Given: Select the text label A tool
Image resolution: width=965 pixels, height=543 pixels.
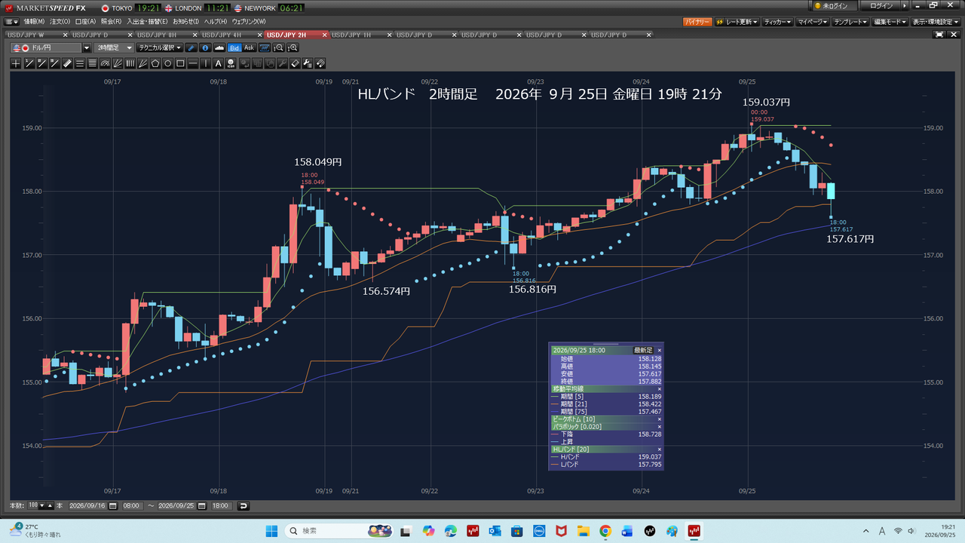Looking at the screenshot, I should 218,63.
